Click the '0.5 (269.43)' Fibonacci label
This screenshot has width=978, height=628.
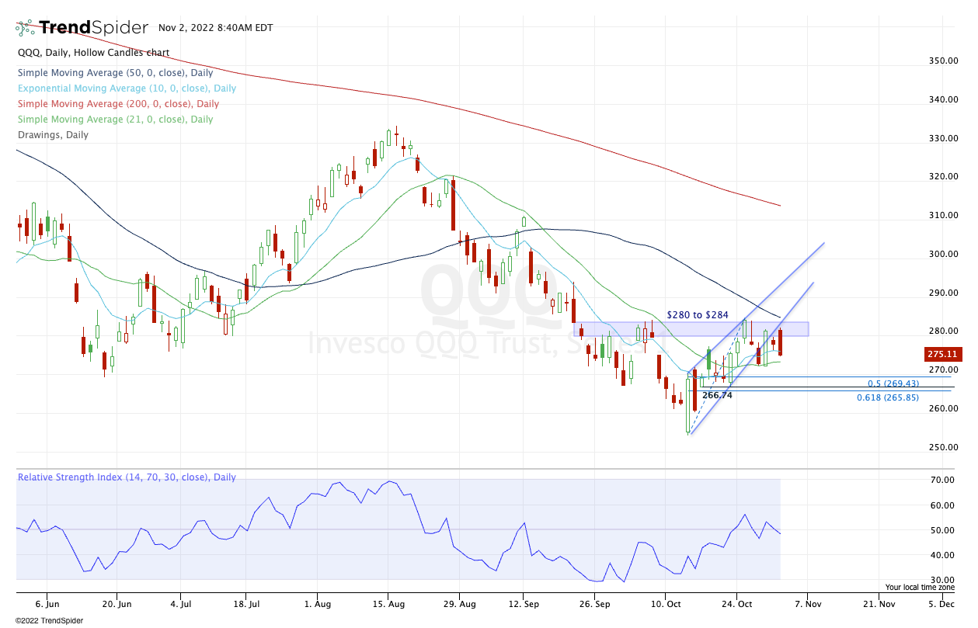(893, 383)
